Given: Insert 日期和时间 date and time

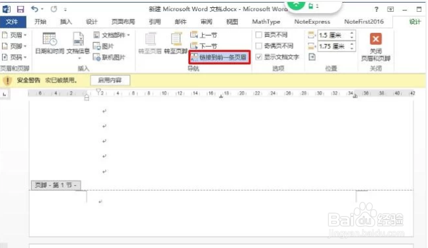Looking at the screenshot, I should pyautogui.click(x=50, y=43).
